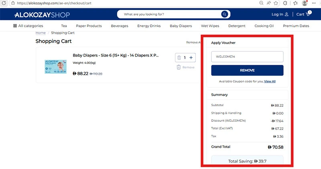The height and width of the screenshot is (169, 321).
Task: Click the Cart link text
Action: pos(300,14)
